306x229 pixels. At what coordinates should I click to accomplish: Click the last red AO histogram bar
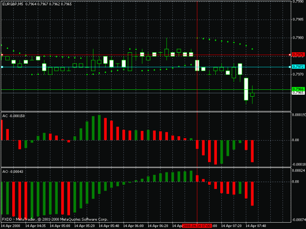[x=252, y=193]
